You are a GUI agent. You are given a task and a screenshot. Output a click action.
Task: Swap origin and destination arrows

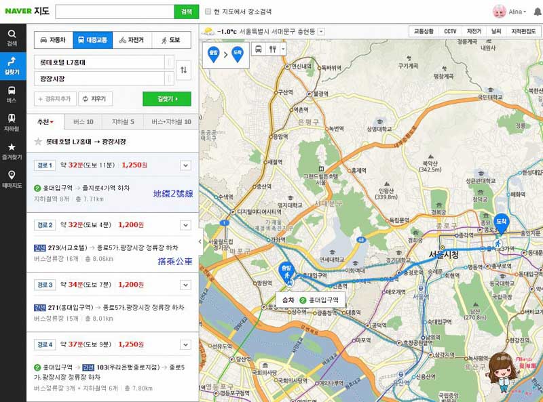(183, 71)
